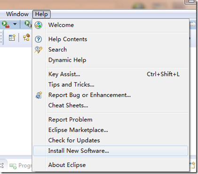This screenshot has width=198, height=174.
Task: Open Dynamic Help
Action: (111, 60)
